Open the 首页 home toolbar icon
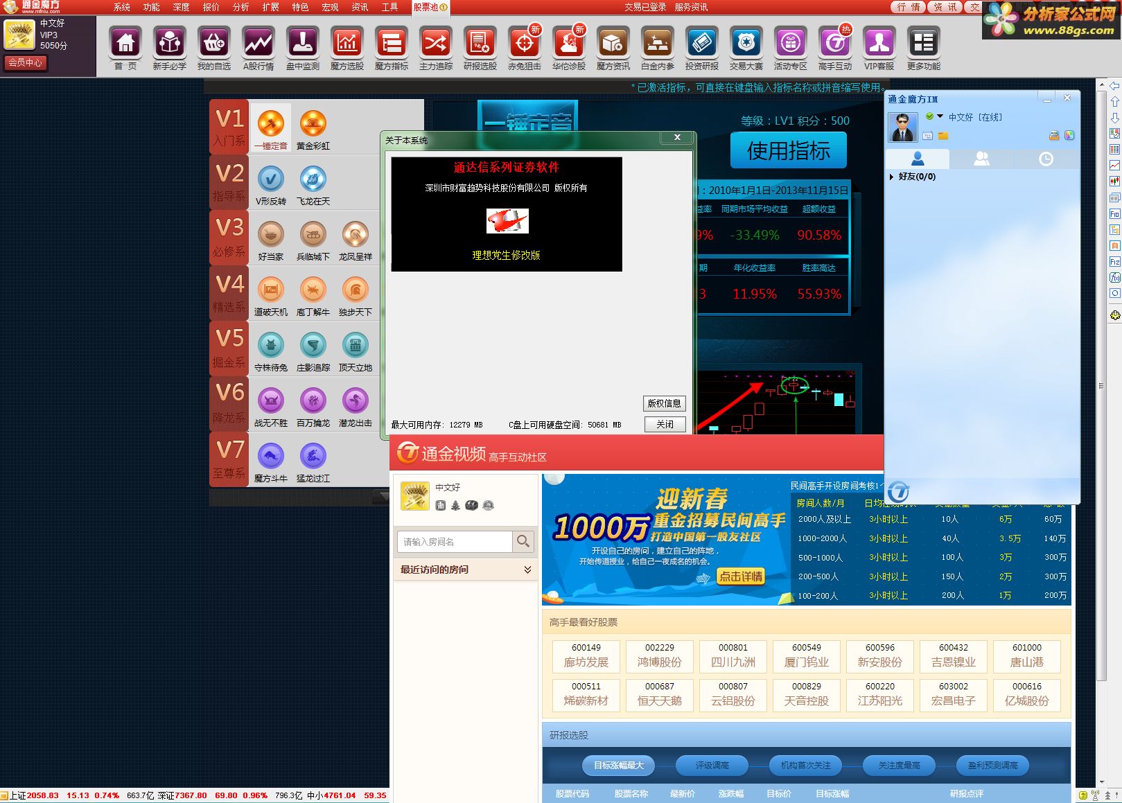1122x803 pixels. pyautogui.click(x=125, y=43)
